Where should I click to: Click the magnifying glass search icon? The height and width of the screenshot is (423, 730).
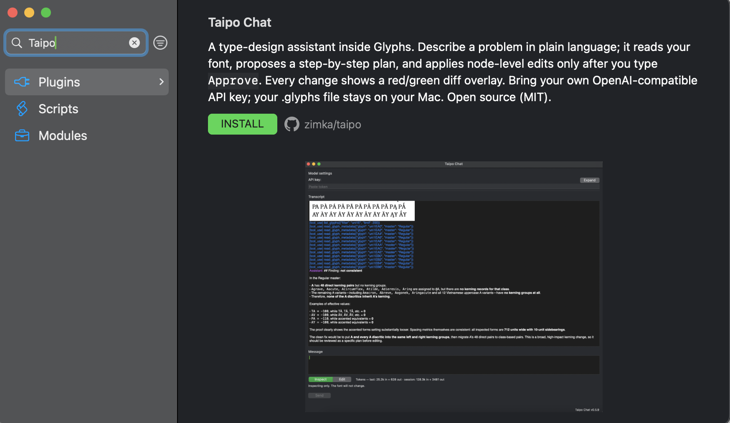pos(17,43)
